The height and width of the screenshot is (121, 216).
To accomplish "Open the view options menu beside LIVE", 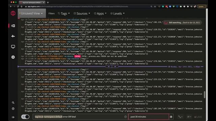I will tap(189, 117).
